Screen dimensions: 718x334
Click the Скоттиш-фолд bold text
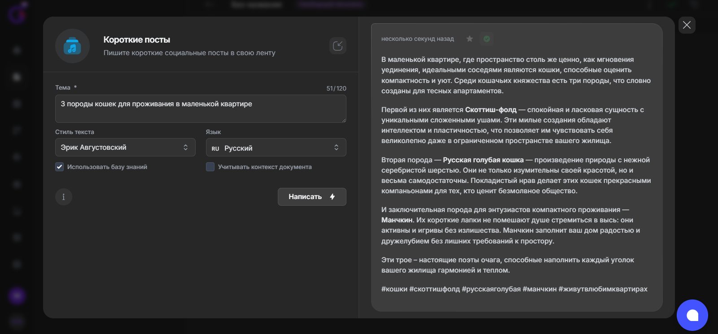[490, 110]
